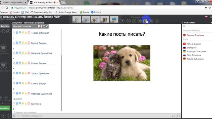Open the language flag selector

206,17
